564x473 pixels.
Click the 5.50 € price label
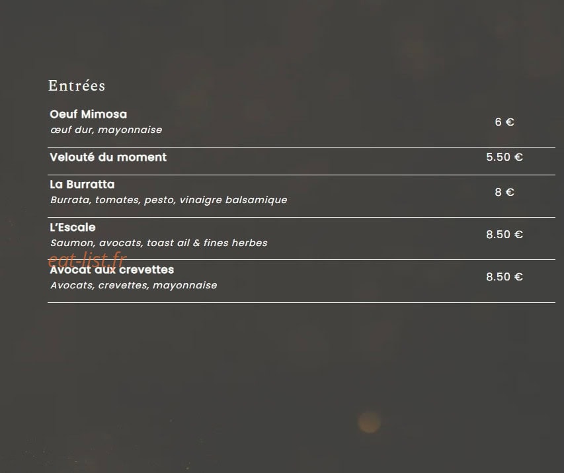click(504, 157)
